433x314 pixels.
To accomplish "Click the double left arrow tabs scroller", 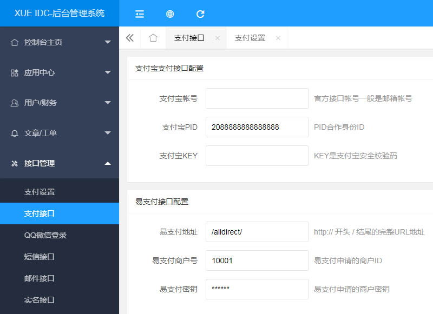I will click(130, 38).
